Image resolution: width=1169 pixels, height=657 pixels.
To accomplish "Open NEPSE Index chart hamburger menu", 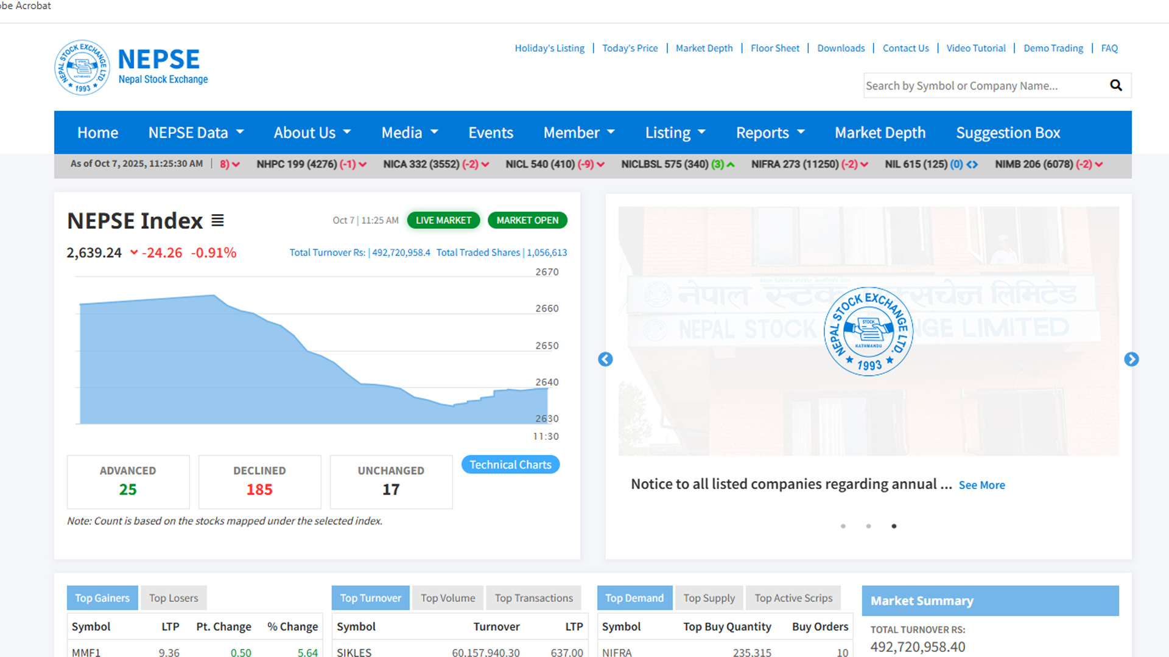I will click(217, 221).
